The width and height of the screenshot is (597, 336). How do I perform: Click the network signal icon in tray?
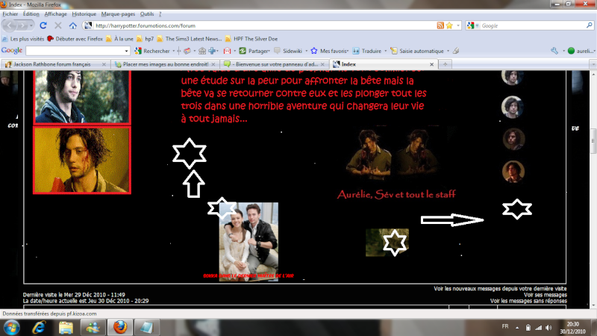coord(538,328)
